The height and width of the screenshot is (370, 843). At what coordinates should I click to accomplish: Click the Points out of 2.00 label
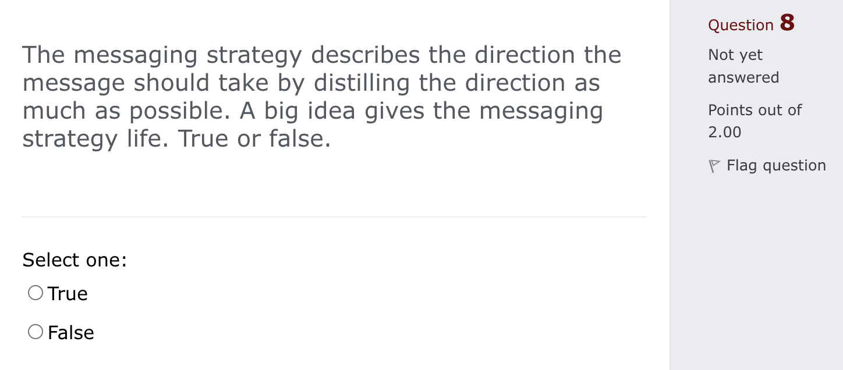click(755, 120)
